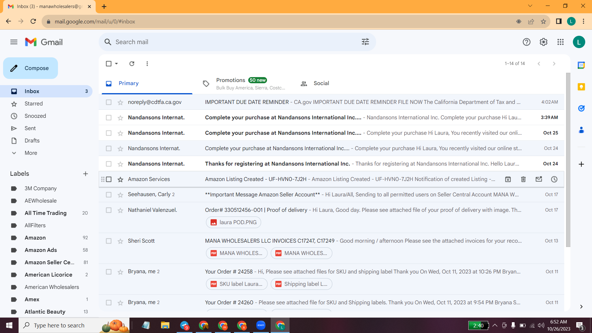Open Google Contacts side panel
This screenshot has width=592, height=333.
[581, 130]
